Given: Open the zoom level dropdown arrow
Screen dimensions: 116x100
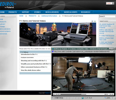Looking at the screenshot, I should click(112, 98).
